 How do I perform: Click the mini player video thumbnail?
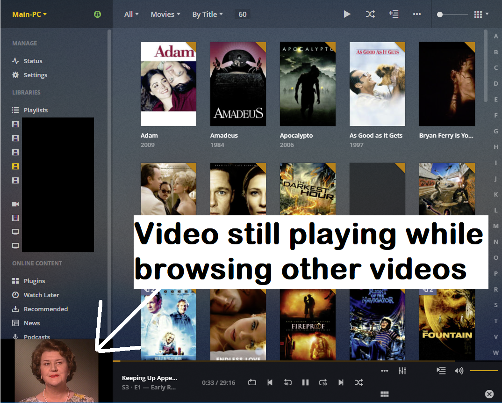coord(57,371)
